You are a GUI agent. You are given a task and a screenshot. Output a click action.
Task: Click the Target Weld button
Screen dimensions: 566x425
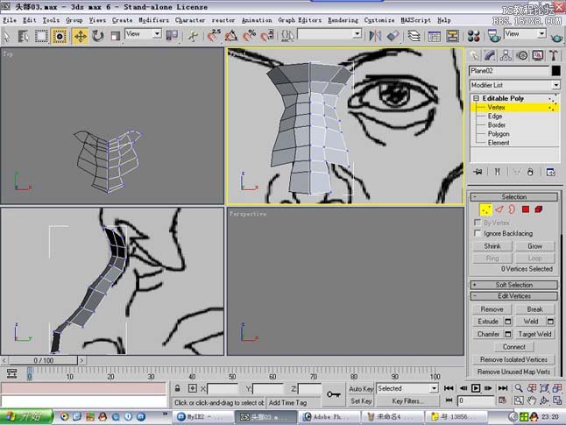(x=534, y=335)
